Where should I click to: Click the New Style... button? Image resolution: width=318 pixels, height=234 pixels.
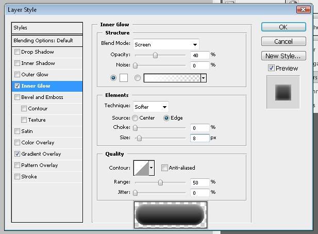coord(283,56)
